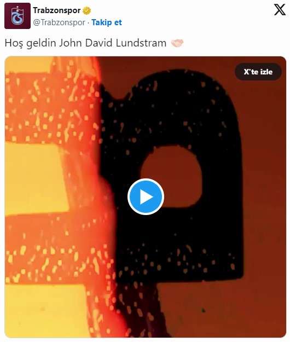
Task: Select the word Lundstram in the tweet
Action: tap(141, 43)
